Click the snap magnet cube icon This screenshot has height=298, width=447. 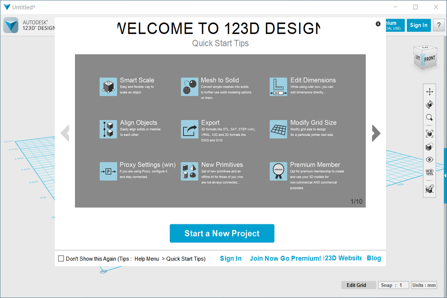(x=429, y=189)
